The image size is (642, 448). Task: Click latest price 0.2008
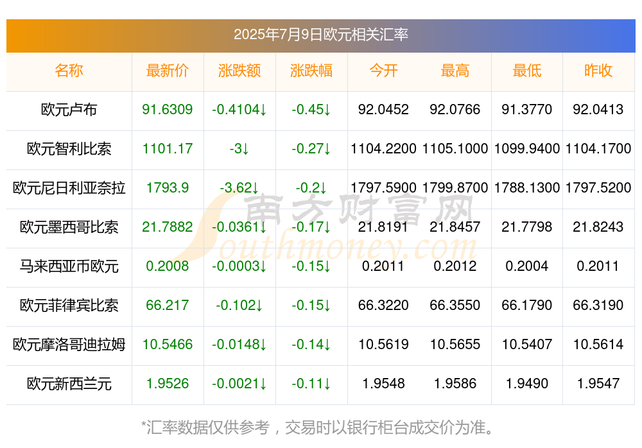point(168,266)
